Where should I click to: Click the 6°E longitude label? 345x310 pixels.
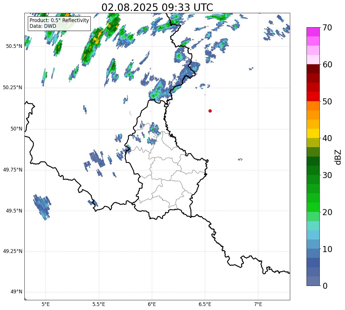pos(152,304)
